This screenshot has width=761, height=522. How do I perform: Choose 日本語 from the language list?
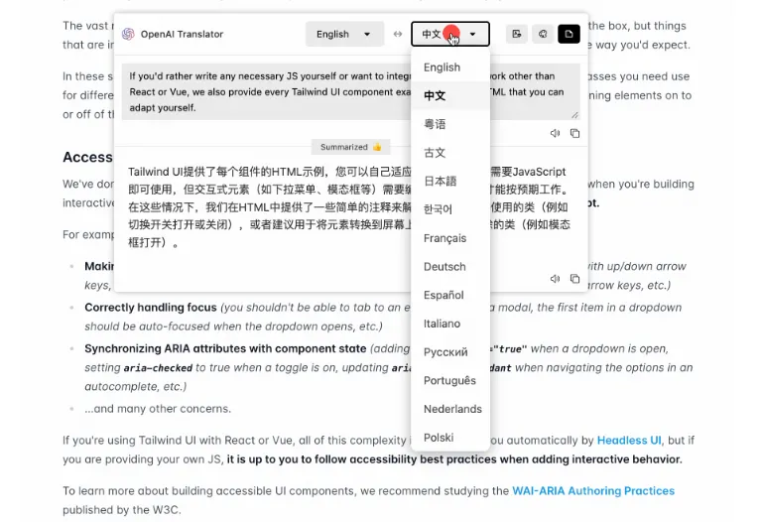coord(449,182)
